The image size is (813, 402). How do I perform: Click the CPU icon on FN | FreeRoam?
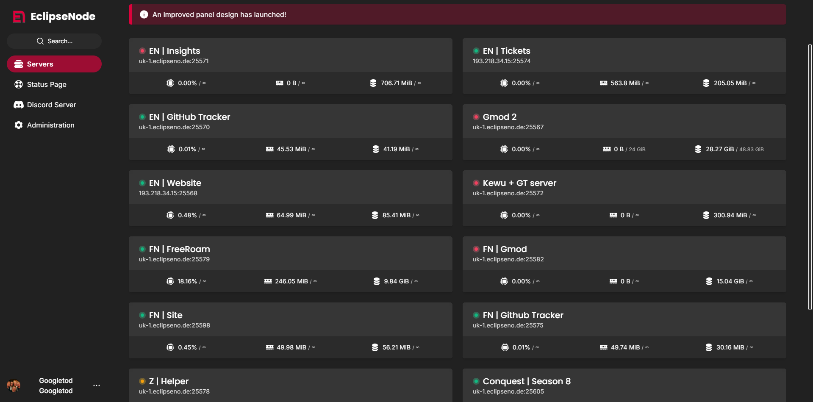[x=170, y=281]
